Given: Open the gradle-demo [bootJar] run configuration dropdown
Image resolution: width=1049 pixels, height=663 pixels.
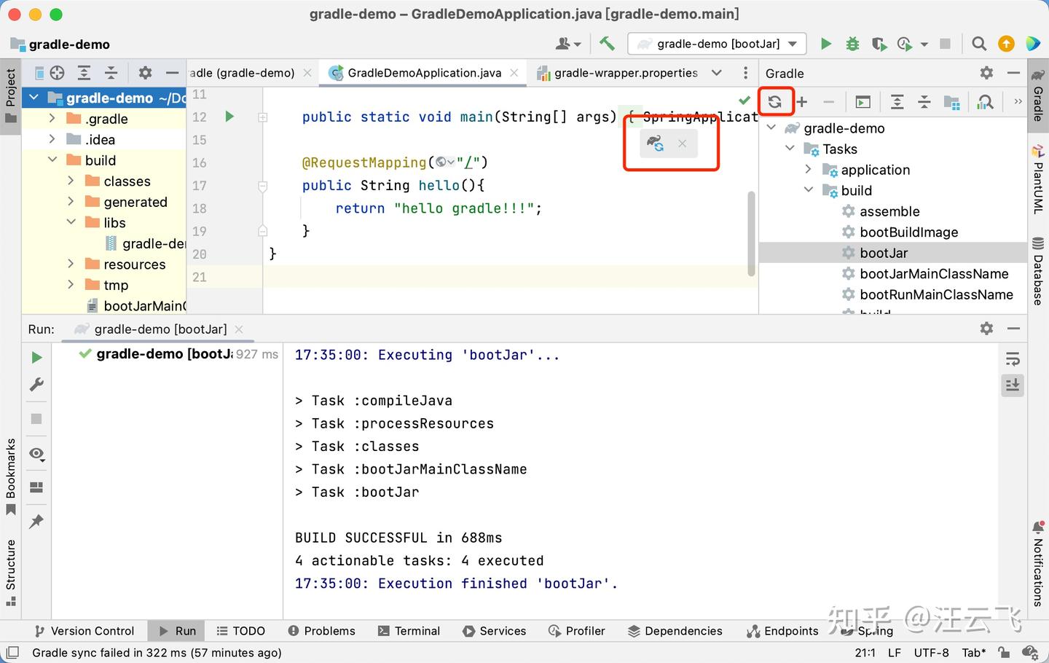Looking at the screenshot, I should (717, 44).
